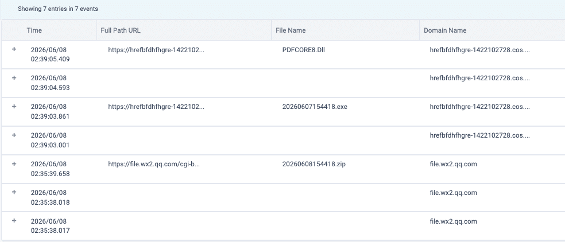Expand the 02:39:04.593 event row
The width and height of the screenshot is (565, 242).
click(14, 77)
